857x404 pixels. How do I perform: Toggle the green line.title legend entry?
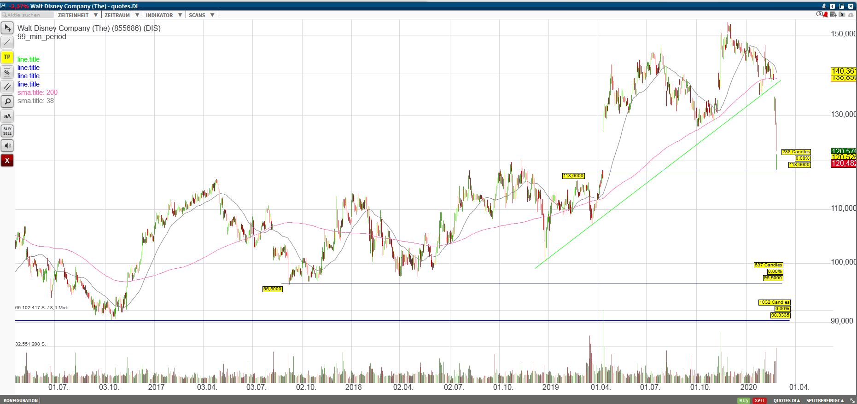coord(29,59)
